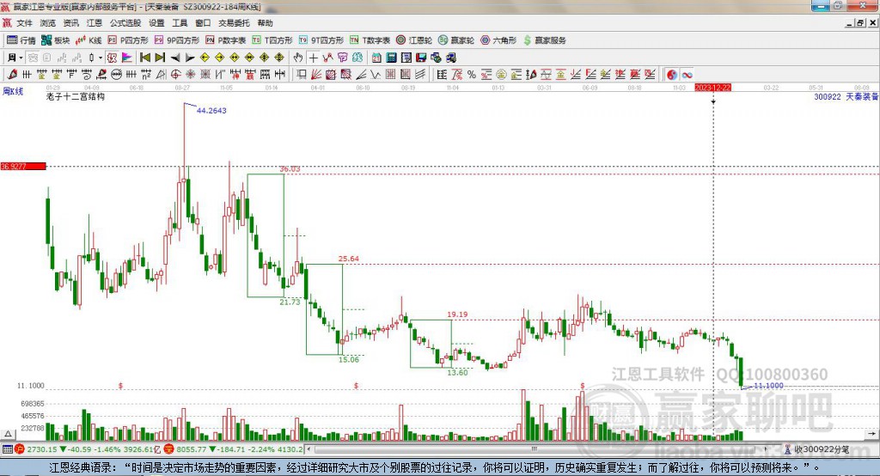Screen dimensions: 880x476
Task: Expand the candlestick style dropdown arrow
Action: coord(101,58)
